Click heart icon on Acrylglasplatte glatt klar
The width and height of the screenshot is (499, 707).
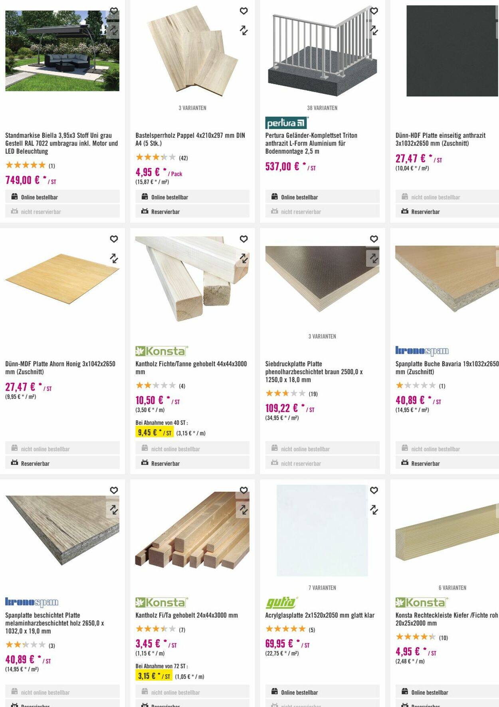[x=374, y=490]
